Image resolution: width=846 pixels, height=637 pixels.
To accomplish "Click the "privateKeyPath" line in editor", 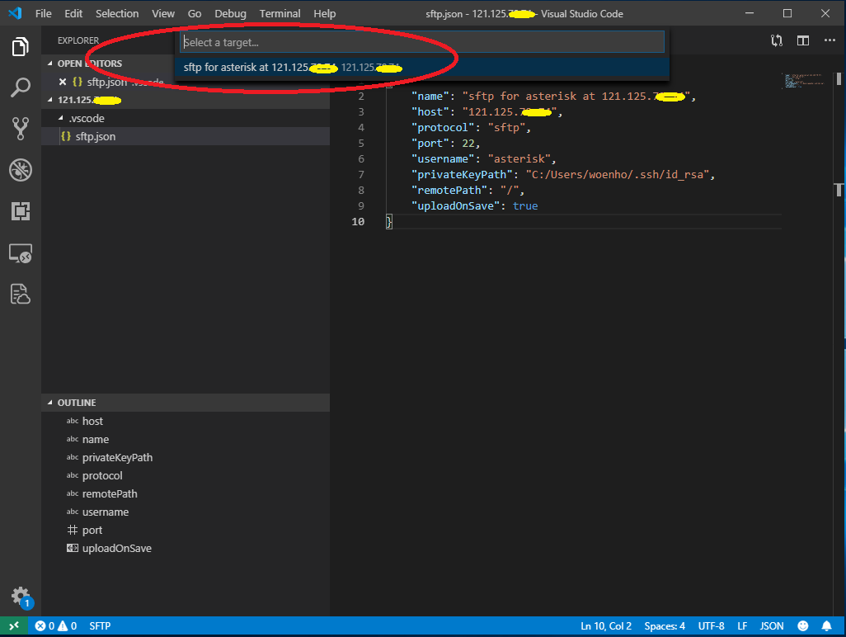I will tap(562, 174).
